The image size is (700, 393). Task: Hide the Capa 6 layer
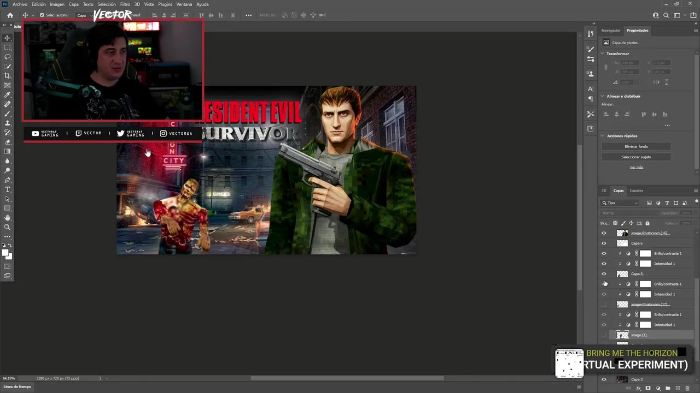pos(604,243)
